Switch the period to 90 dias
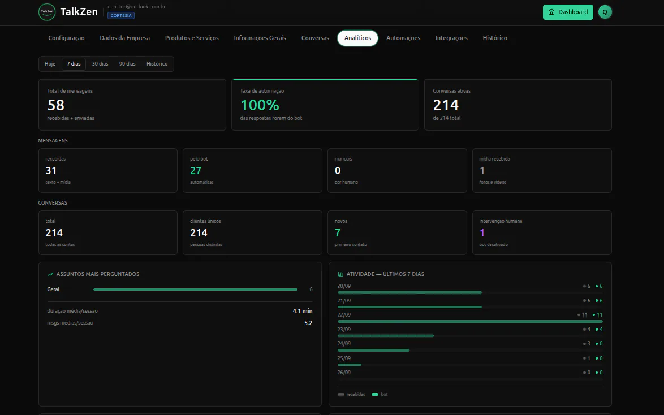 click(127, 64)
